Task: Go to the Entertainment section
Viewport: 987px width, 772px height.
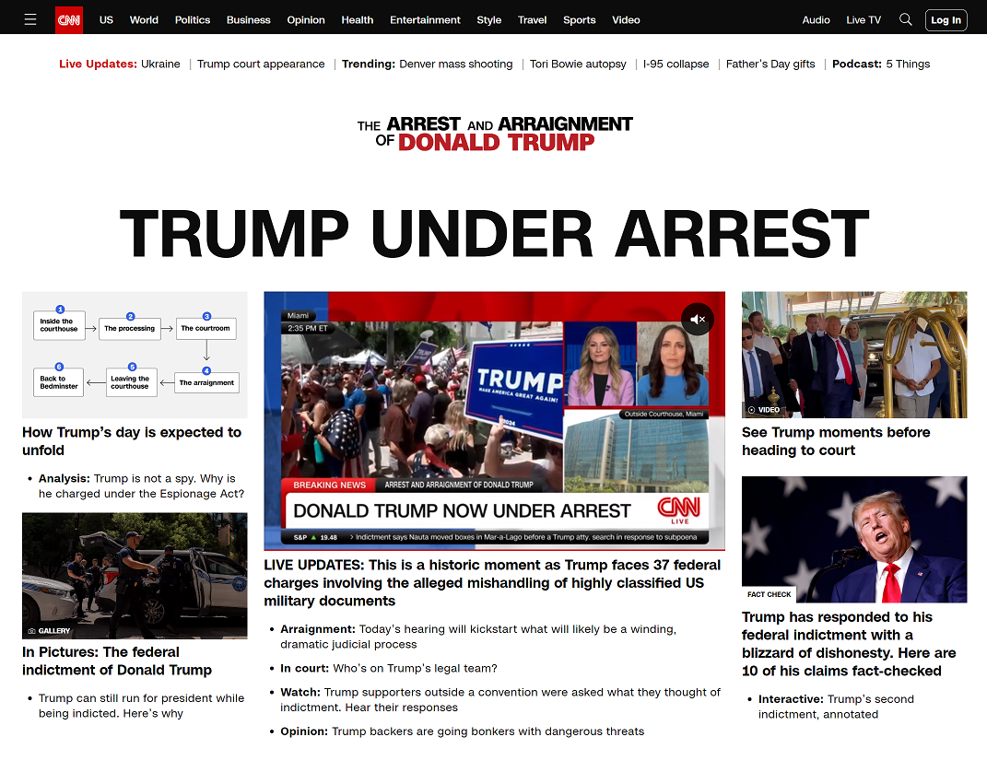Action: (x=425, y=19)
